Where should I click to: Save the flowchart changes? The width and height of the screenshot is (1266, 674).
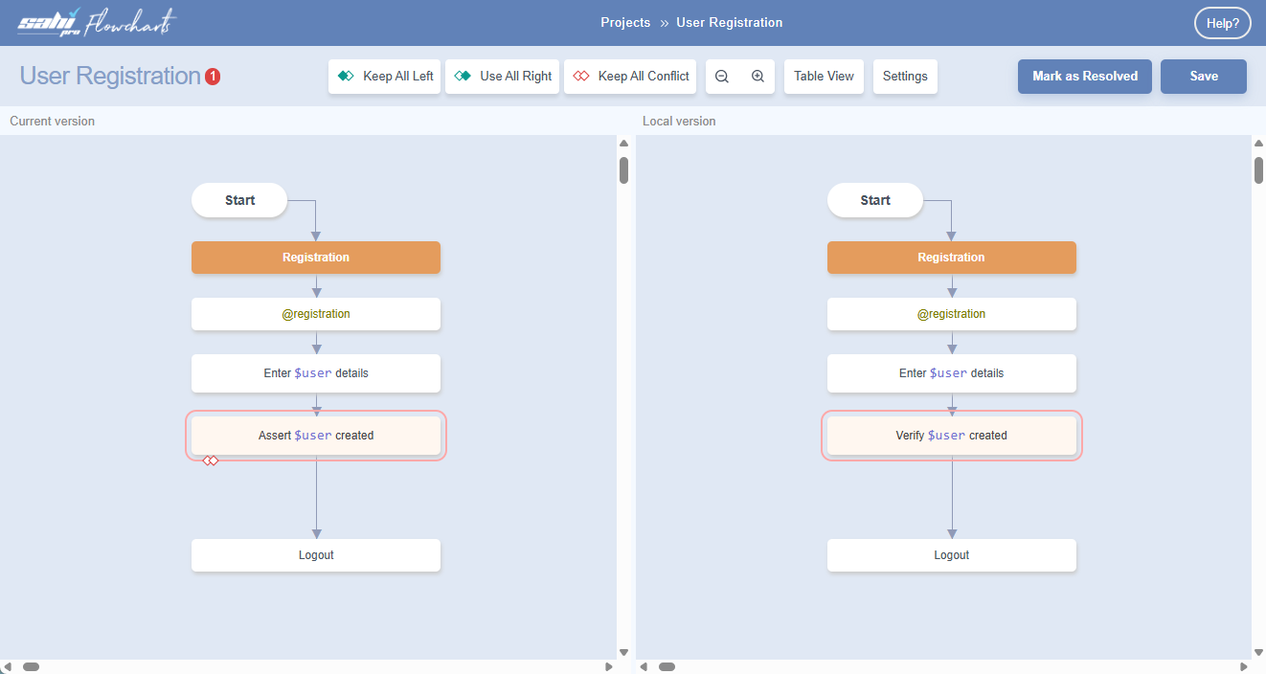[1203, 77]
